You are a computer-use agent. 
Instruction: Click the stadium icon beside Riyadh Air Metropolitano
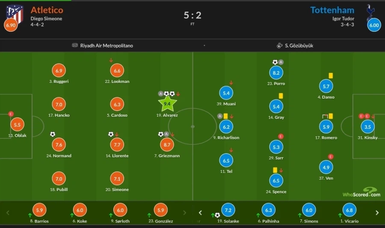click(x=75, y=45)
